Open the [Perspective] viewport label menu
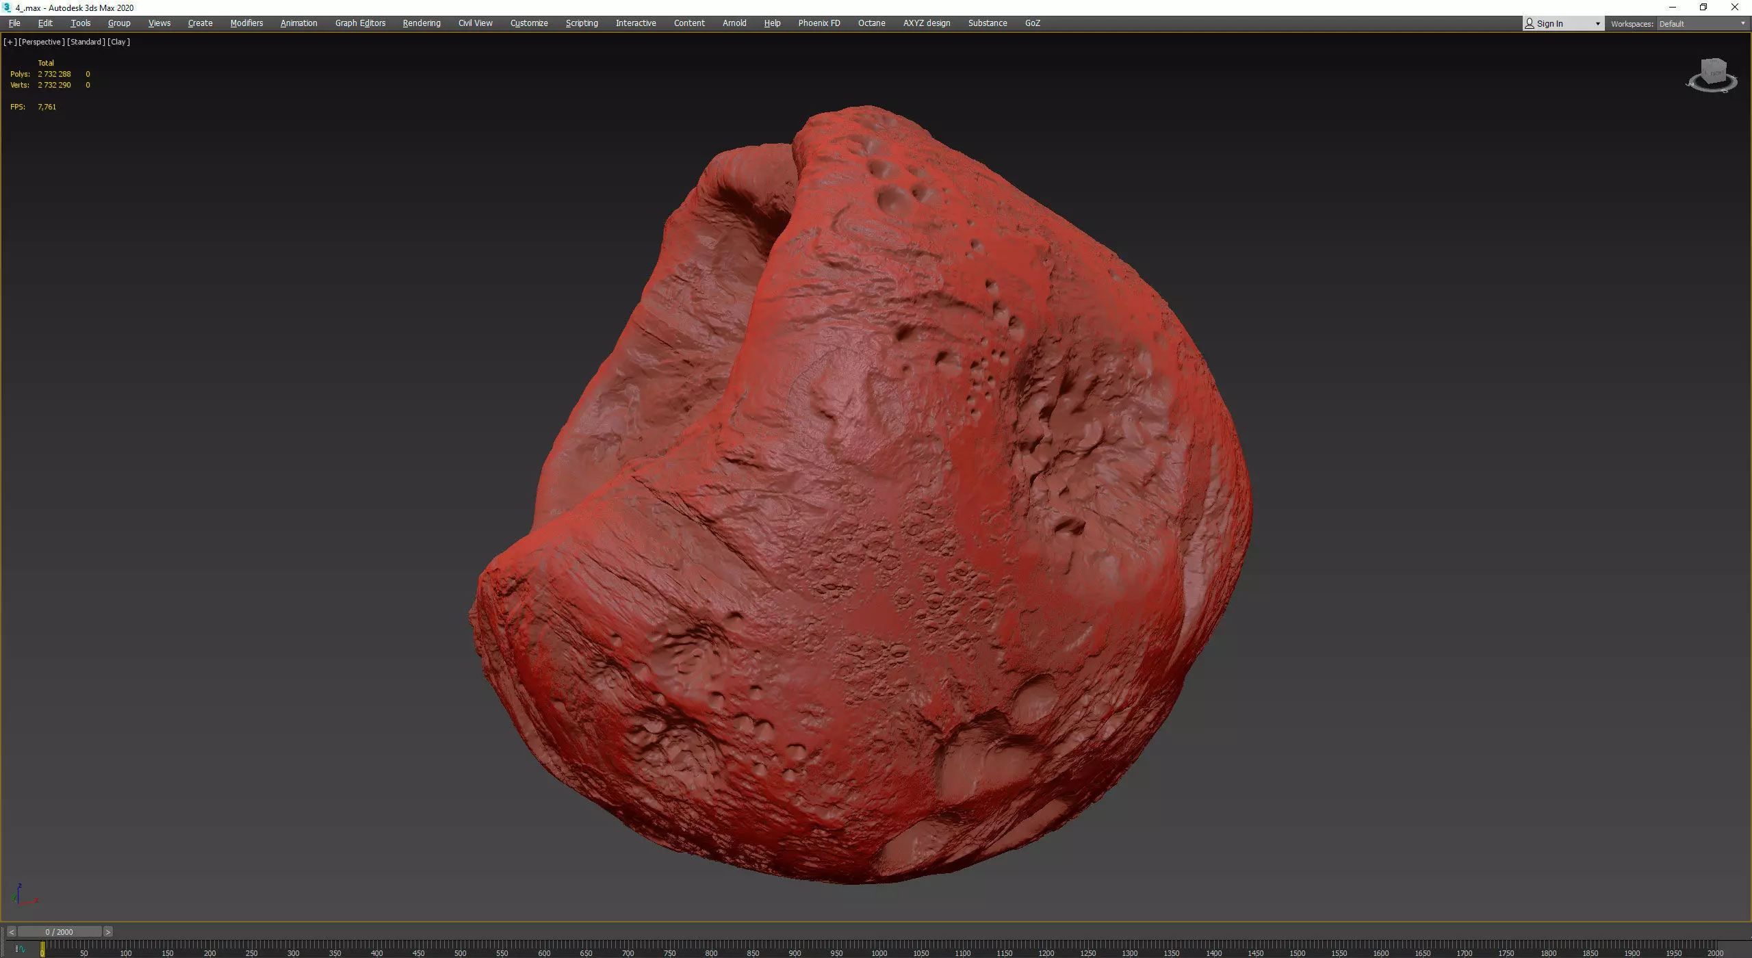 42,42
